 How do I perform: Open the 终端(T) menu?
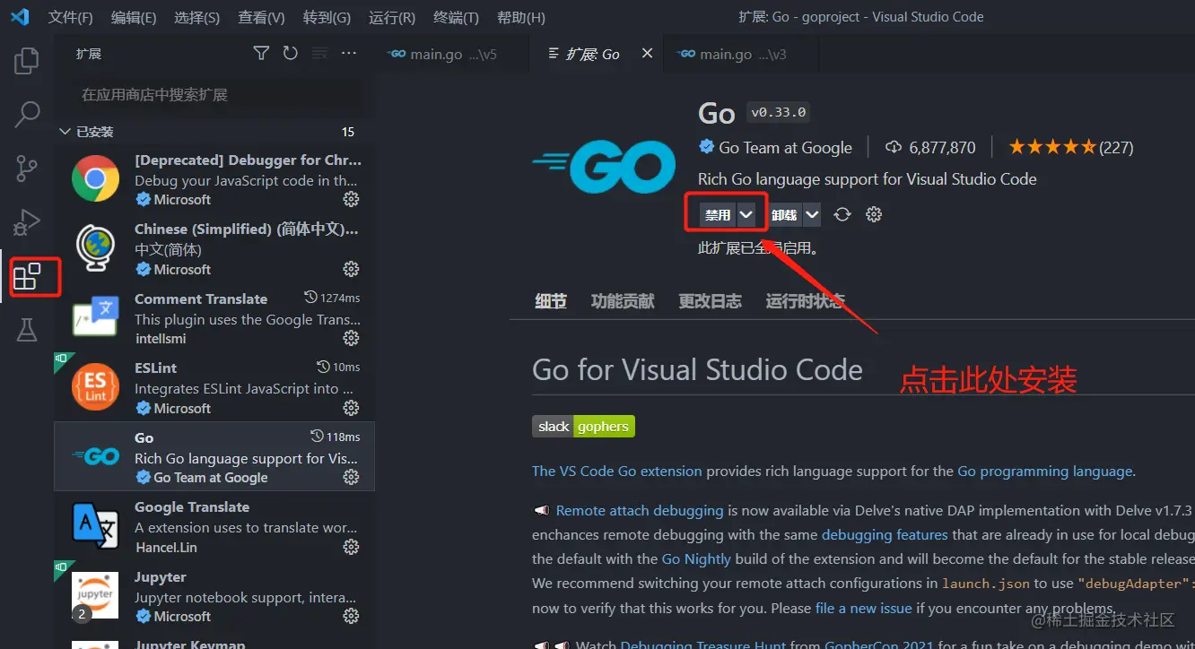456,17
